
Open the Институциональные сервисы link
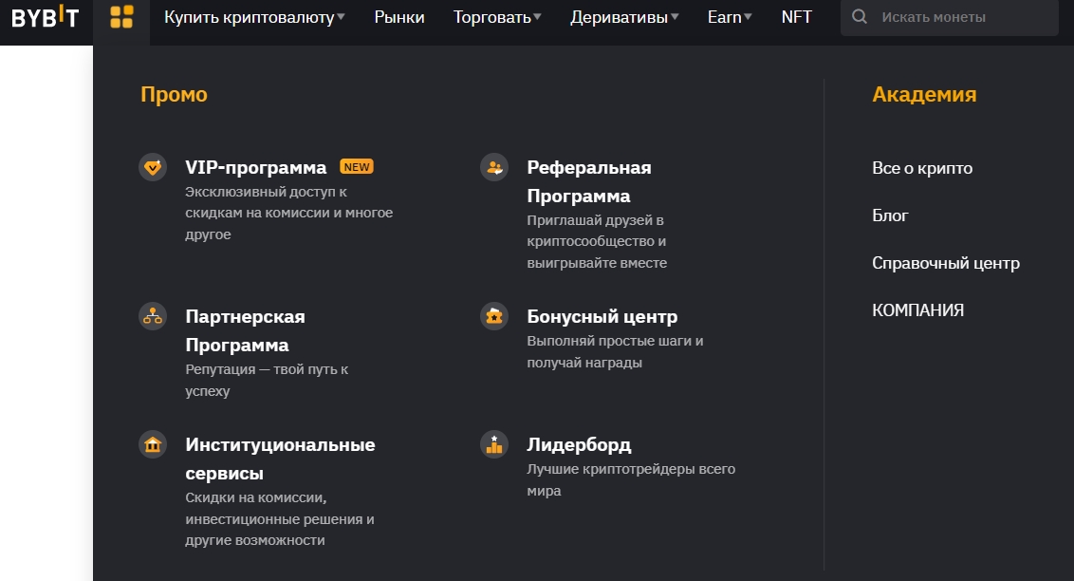click(x=280, y=459)
